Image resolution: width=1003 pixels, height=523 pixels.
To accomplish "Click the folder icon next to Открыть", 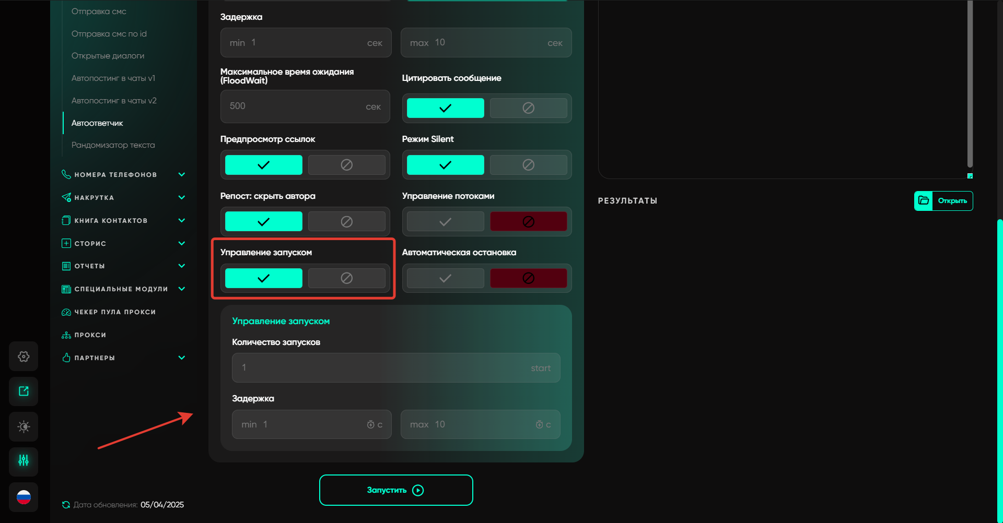I will 924,201.
